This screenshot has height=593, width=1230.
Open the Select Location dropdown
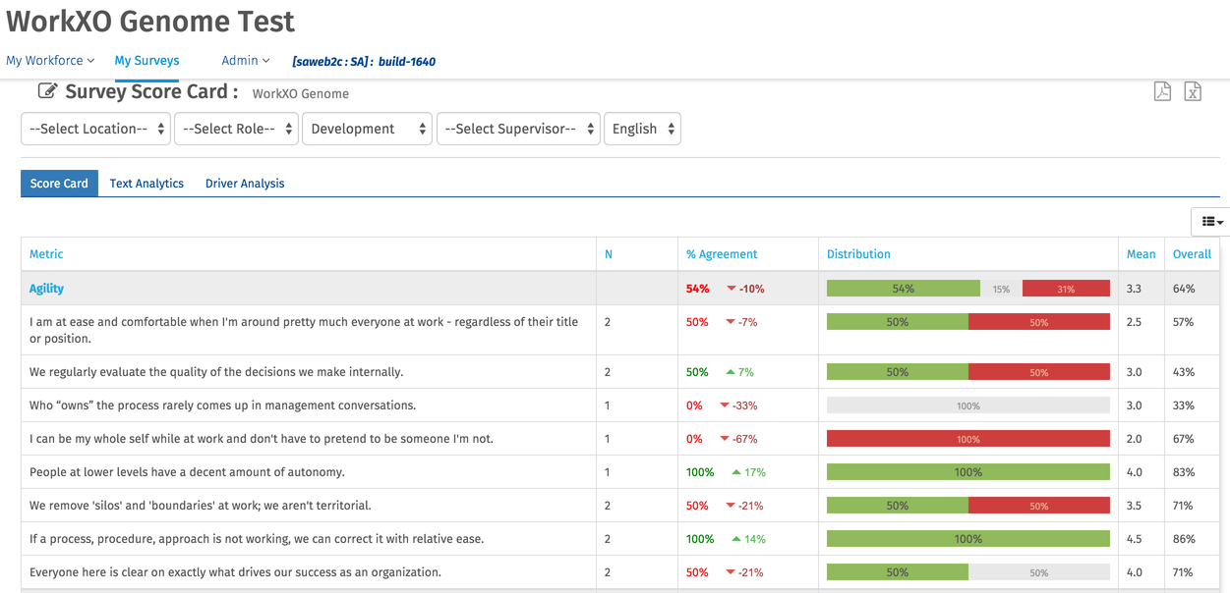coord(95,129)
